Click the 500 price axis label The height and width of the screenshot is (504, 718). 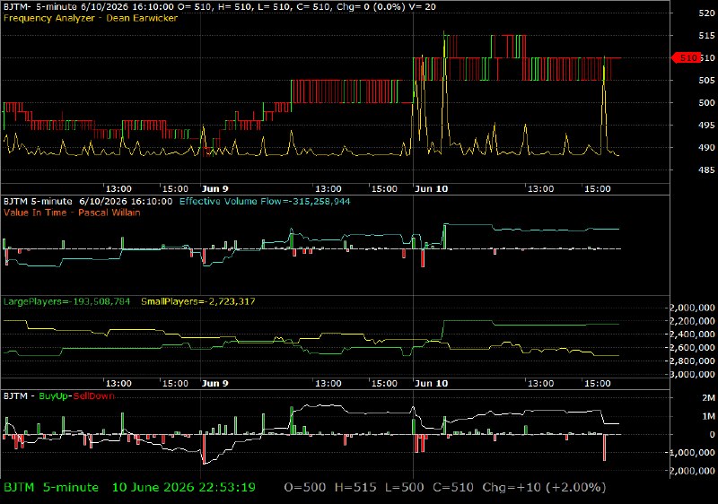click(706, 103)
